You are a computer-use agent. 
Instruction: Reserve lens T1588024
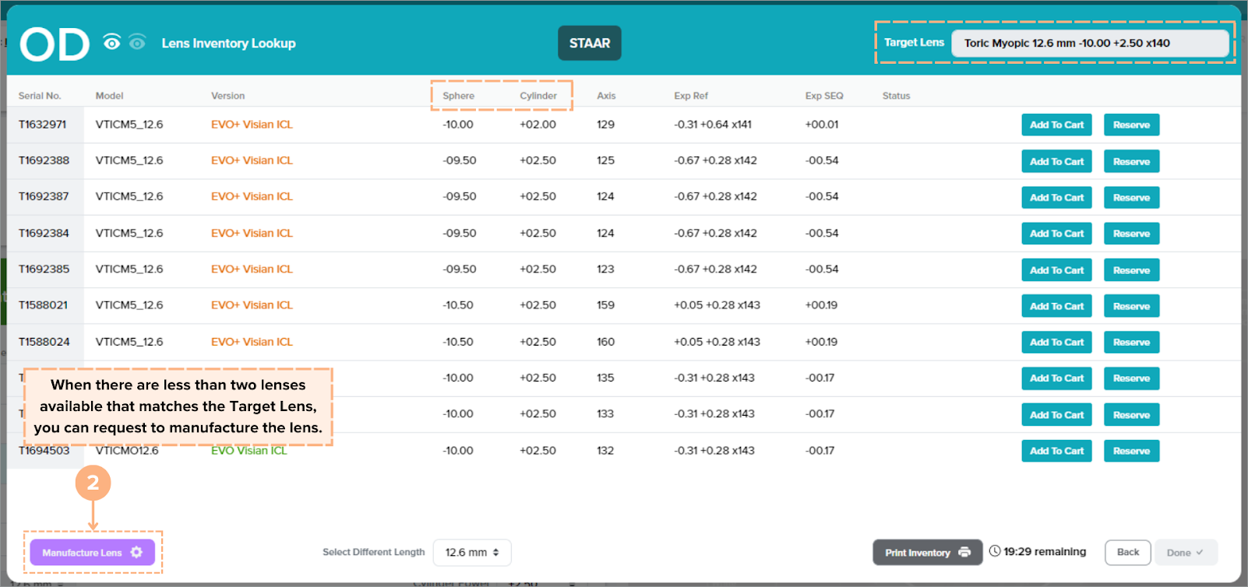click(1131, 343)
